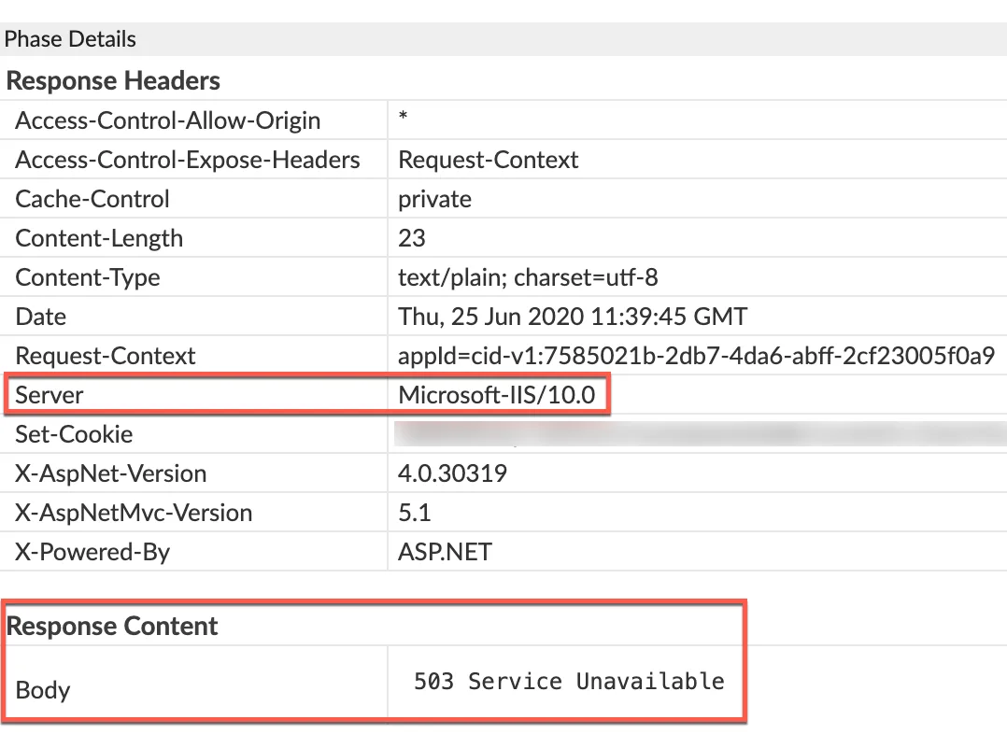Select the 'ASP.NET' value

(445, 552)
